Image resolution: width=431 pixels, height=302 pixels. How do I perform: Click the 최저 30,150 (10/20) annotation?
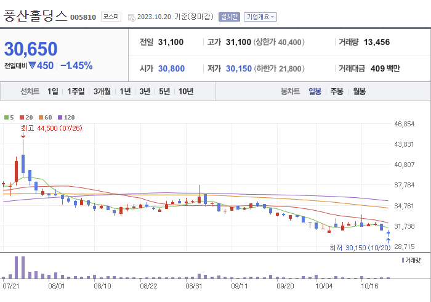pos(360,248)
